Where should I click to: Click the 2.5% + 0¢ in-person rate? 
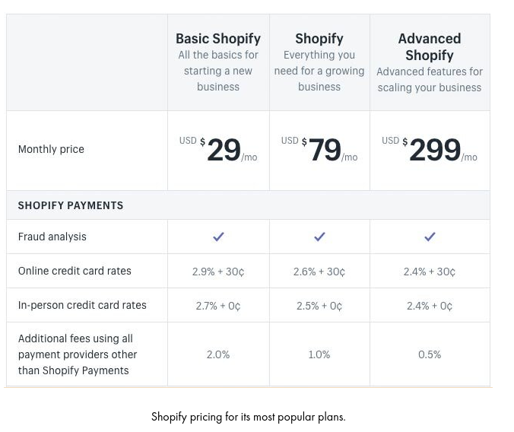[x=319, y=306]
